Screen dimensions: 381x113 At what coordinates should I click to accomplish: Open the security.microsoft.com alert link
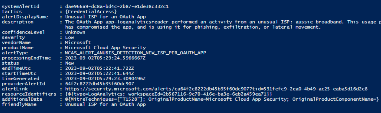[216, 89]
